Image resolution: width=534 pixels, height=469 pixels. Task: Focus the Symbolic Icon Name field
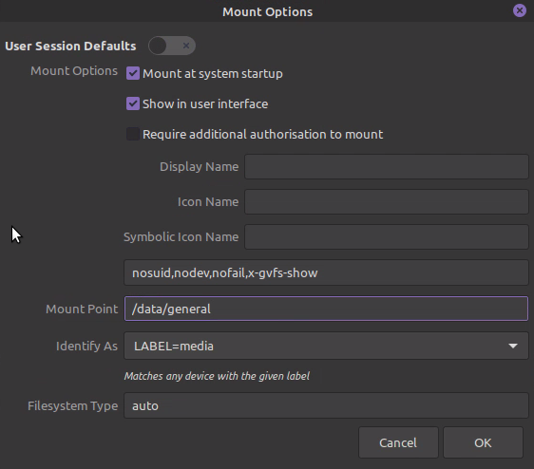click(x=387, y=237)
